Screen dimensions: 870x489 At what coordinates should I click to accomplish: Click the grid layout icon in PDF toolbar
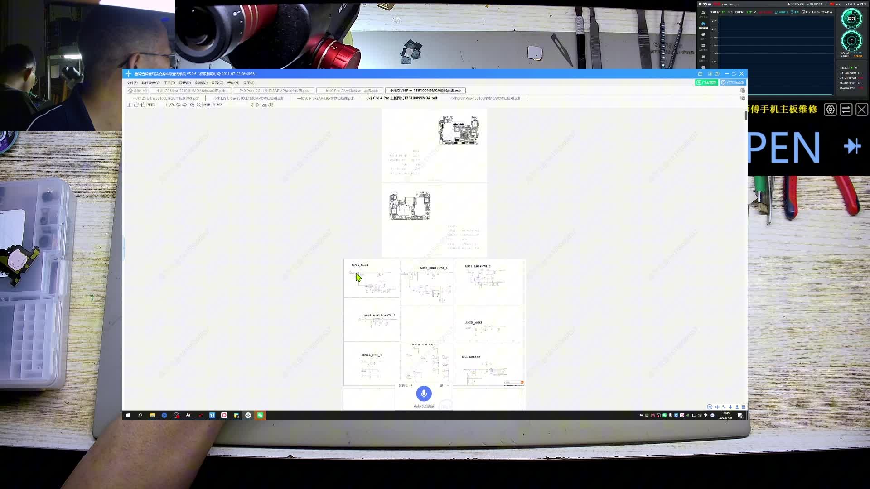[x=271, y=105]
